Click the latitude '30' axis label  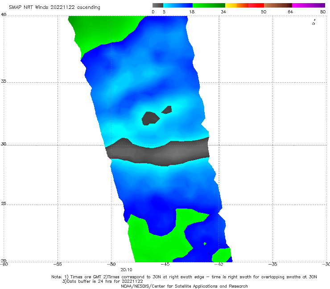pos(4,144)
